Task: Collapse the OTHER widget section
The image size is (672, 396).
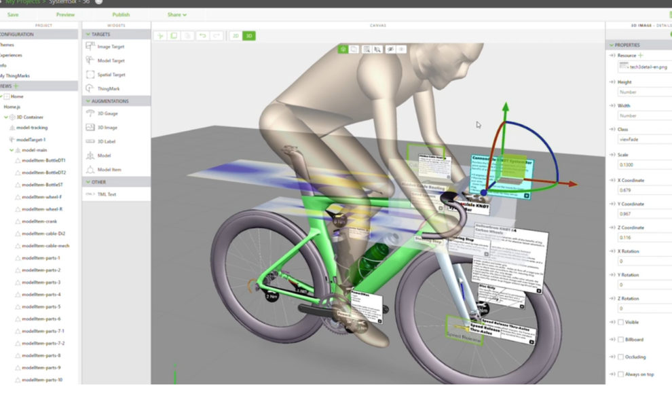Action: tap(88, 182)
